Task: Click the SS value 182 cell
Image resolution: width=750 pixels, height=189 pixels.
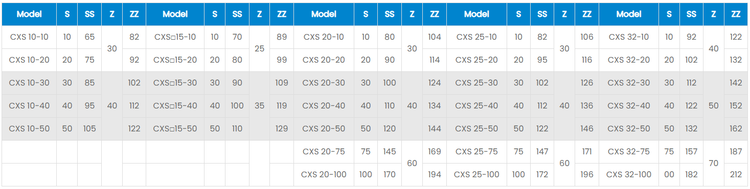Action: point(691,175)
